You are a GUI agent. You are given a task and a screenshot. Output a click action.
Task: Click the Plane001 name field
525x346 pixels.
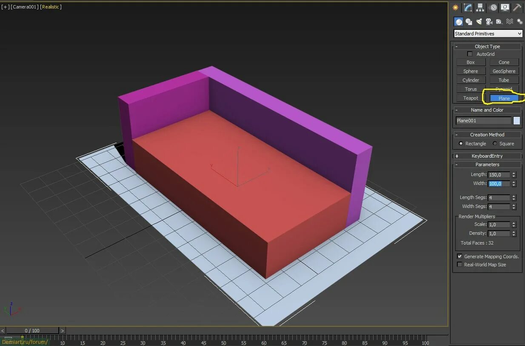click(483, 121)
